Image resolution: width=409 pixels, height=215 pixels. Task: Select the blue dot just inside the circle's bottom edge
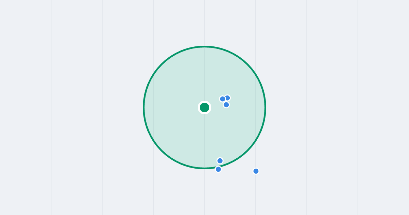click(x=220, y=161)
